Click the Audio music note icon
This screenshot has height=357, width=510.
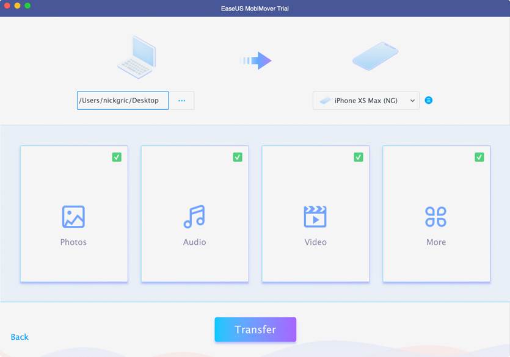(194, 217)
